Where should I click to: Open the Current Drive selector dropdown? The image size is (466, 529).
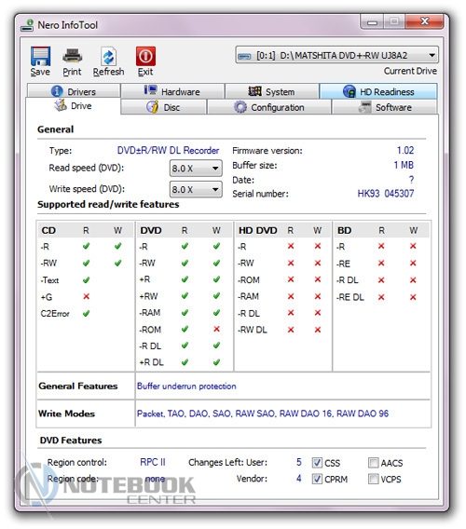click(337, 55)
